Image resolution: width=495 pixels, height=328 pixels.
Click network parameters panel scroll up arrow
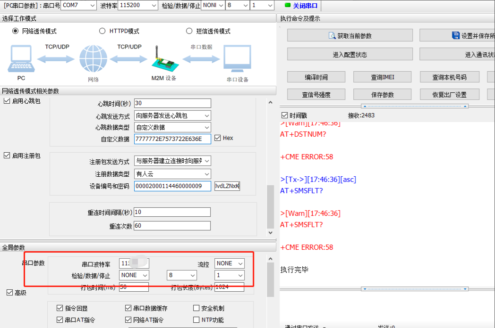[270, 102]
